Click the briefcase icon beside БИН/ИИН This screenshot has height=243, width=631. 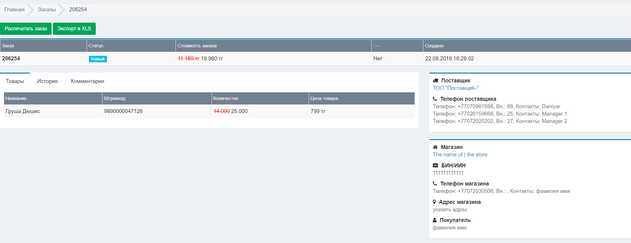tap(436, 165)
